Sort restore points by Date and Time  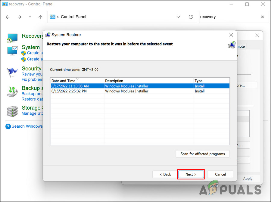pyautogui.click(x=64, y=81)
